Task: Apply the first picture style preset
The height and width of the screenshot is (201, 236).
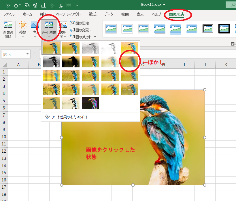Action: 111,29
